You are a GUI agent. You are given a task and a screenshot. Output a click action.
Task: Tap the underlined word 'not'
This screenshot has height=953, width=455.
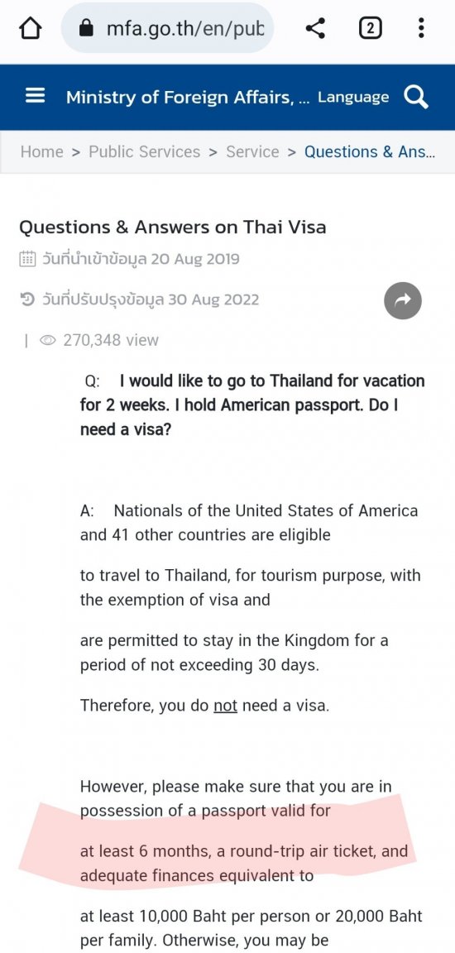(x=225, y=706)
